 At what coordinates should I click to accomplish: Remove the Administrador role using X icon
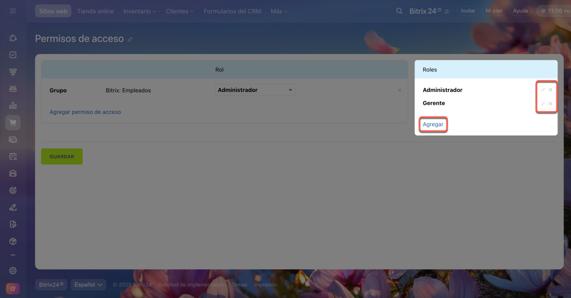click(x=550, y=90)
